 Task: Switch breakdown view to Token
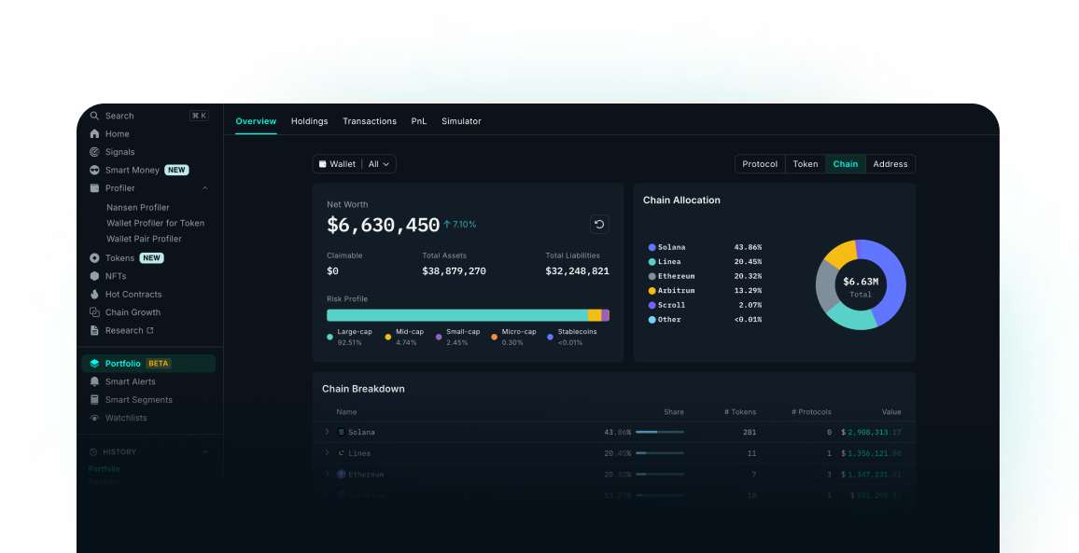pos(805,164)
